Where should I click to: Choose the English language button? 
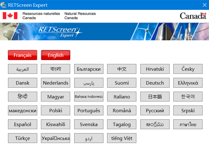[x=56, y=55]
